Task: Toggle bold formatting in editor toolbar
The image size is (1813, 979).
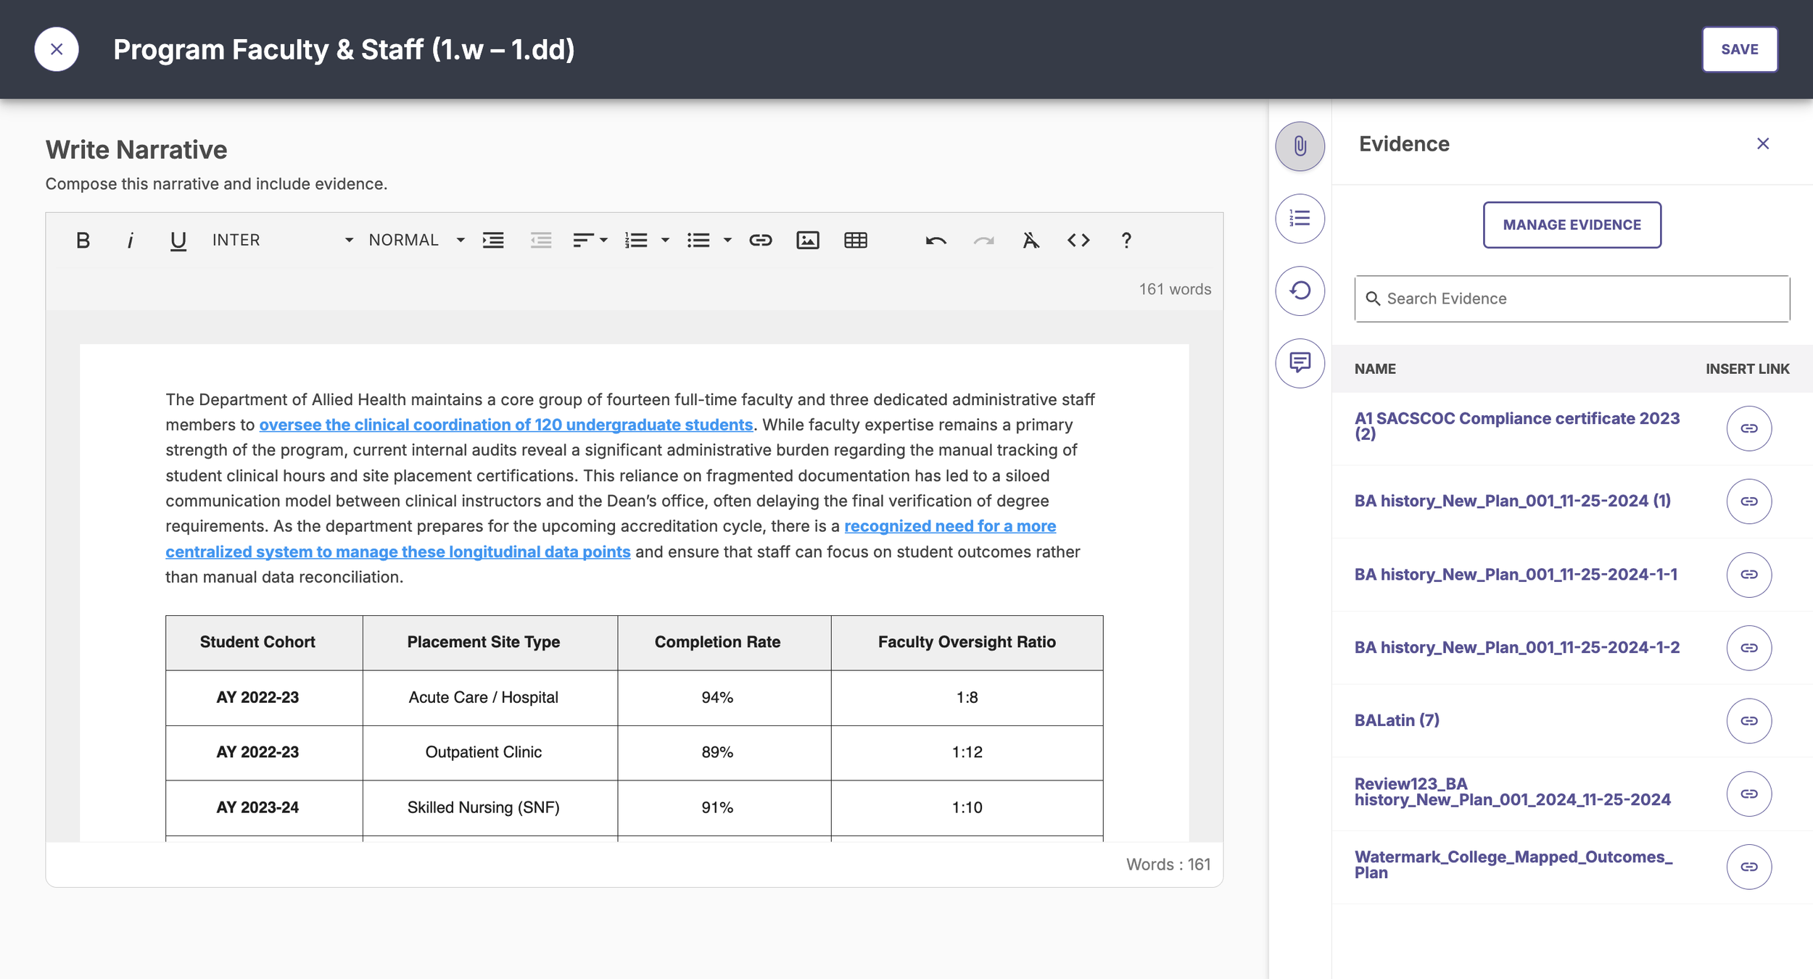Action: [83, 240]
